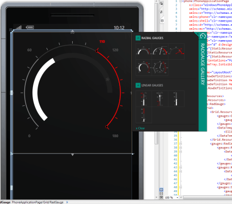Choose the second radial gauge with needle
The width and height of the screenshot is (232, 204).
[160, 51]
